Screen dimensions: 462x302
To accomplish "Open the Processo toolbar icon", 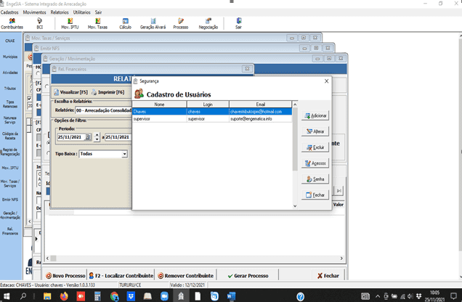I will (181, 23).
